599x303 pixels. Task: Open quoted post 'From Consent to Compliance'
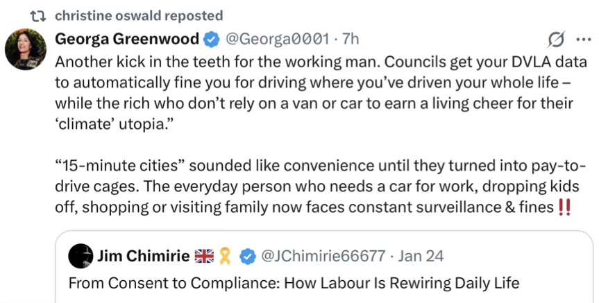coord(293,283)
